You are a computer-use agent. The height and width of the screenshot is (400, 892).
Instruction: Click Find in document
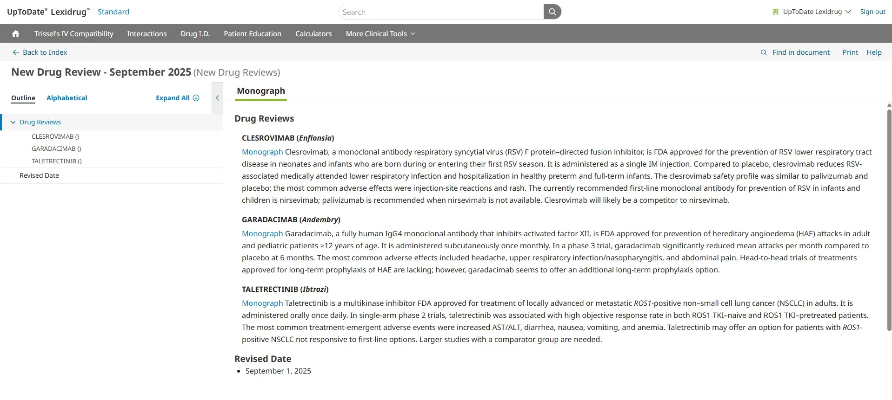(x=801, y=52)
